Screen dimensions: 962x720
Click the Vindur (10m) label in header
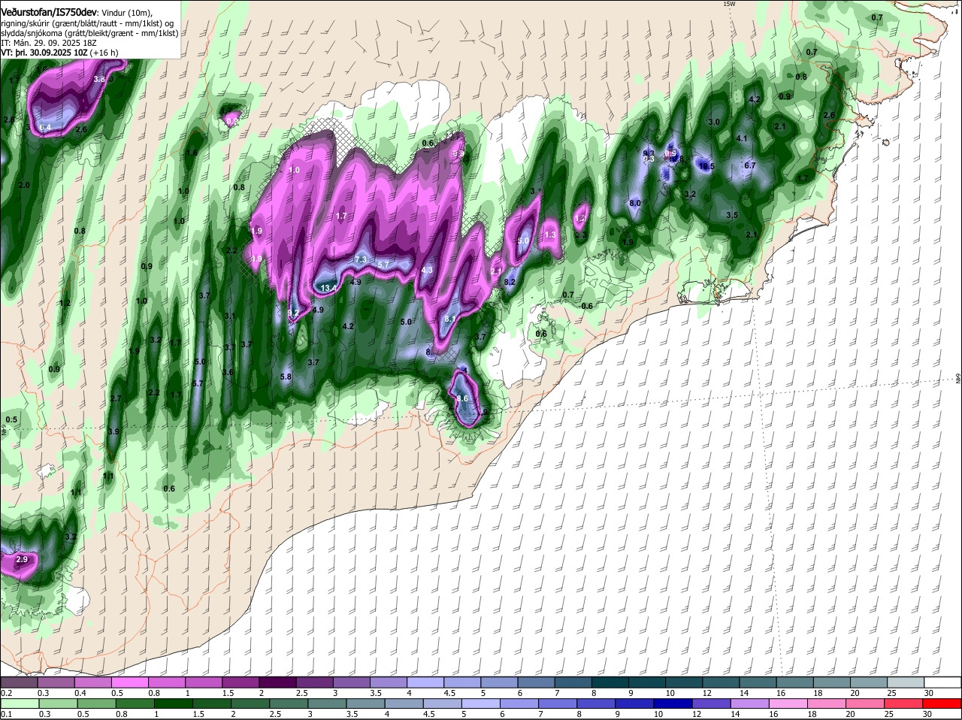click(x=126, y=13)
